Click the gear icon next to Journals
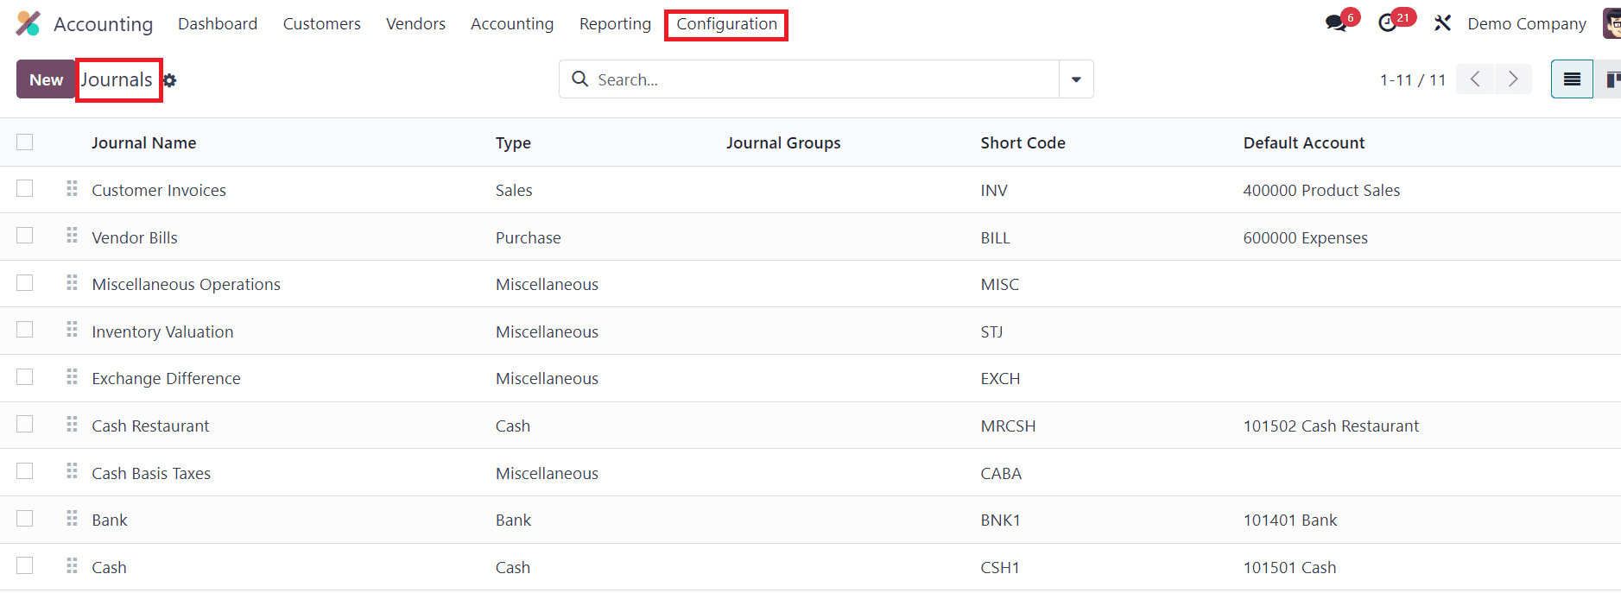Viewport: 1621px width, 593px height. 170,80
